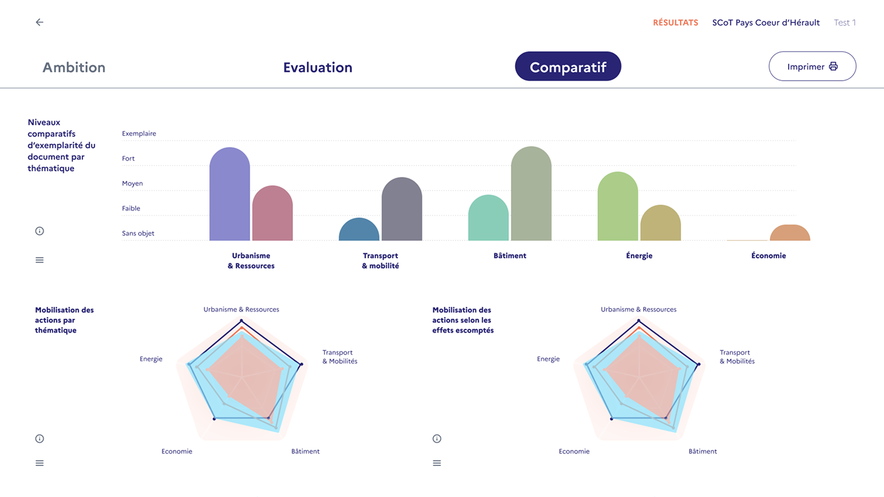Click the printer icon in Imprimer
Image resolution: width=884 pixels, height=497 pixels.
pyautogui.click(x=833, y=67)
